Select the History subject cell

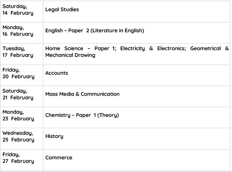[54, 136]
